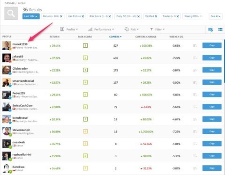Click the Discover breadcrumb link
The height and width of the screenshot is (175, 225).
(9, 3)
